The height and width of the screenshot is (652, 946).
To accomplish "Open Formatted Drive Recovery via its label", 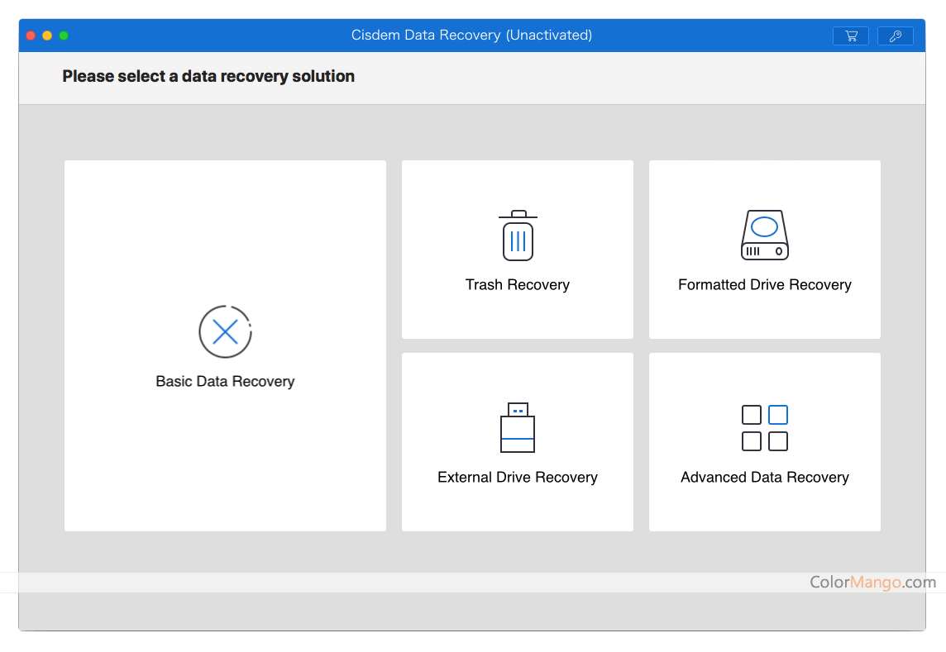I will [764, 285].
